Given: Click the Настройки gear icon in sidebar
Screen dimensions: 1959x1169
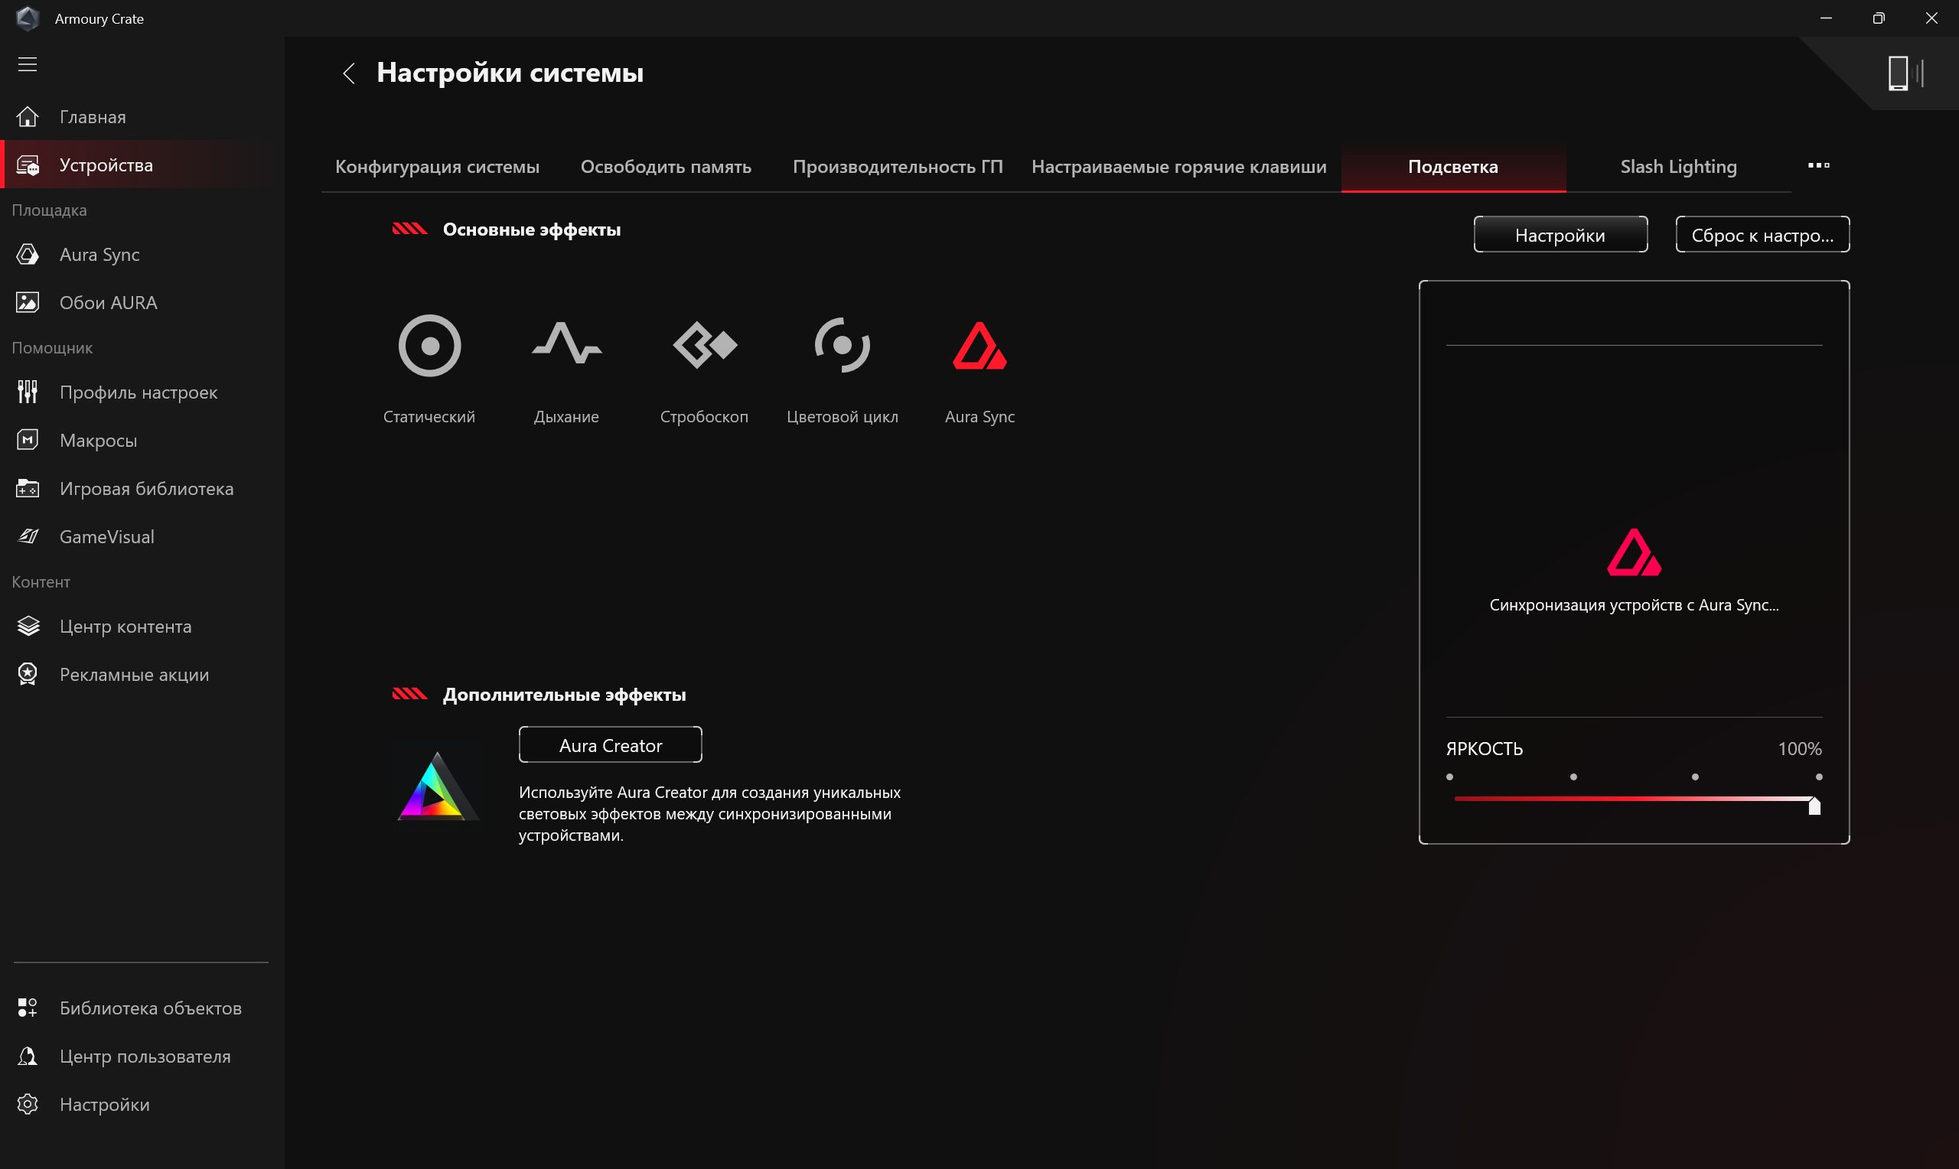Looking at the screenshot, I should click(28, 1105).
